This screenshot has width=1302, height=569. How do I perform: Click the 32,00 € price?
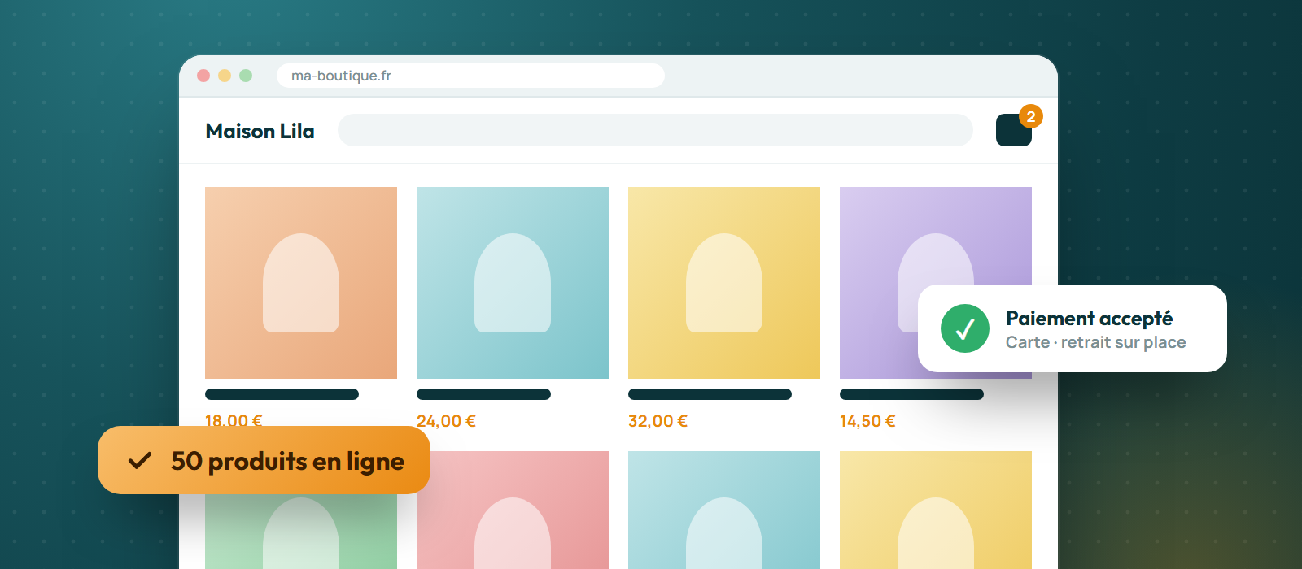coord(658,421)
